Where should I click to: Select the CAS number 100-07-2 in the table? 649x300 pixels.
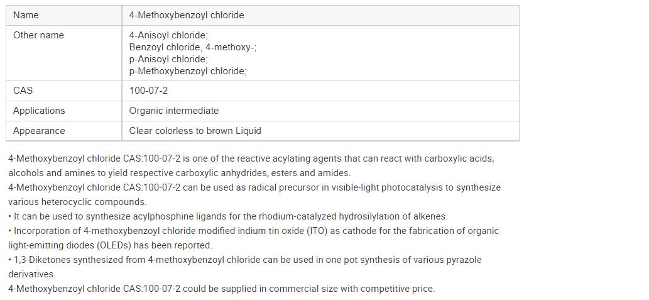tap(148, 91)
